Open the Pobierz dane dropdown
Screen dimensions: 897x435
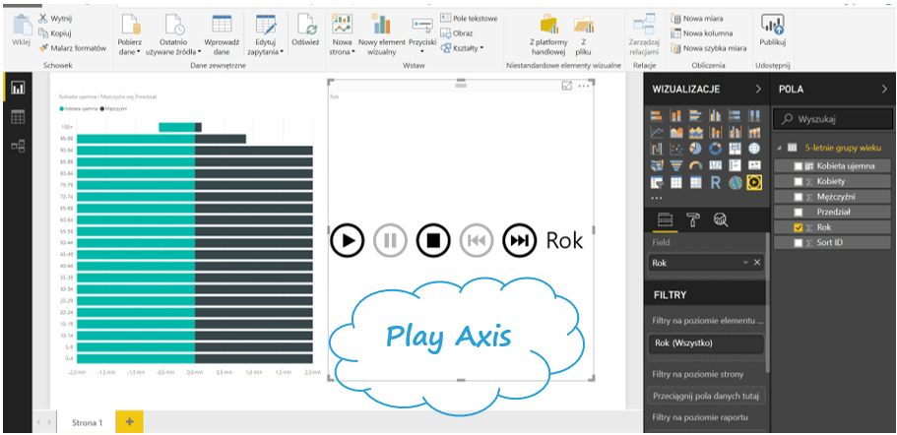pyautogui.click(x=132, y=47)
